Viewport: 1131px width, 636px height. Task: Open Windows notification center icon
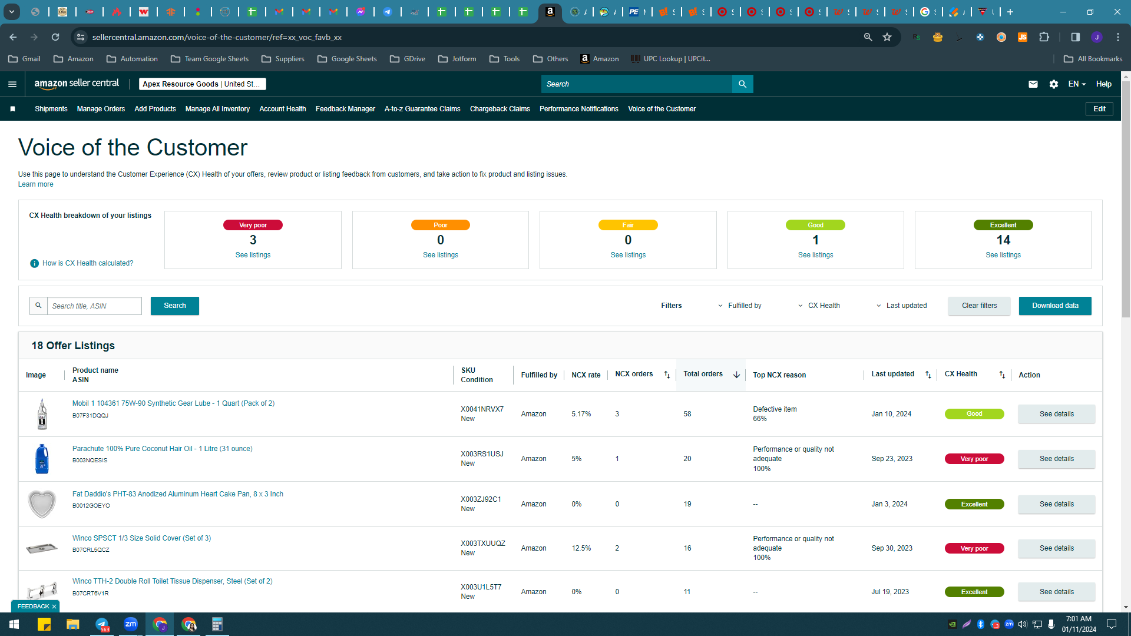pos(1112,624)
